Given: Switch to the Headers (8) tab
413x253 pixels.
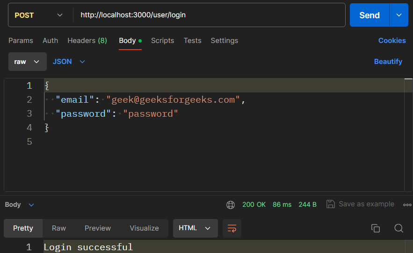Looking at the screenshot, I should pyautogui.click(x=87, y=41).
